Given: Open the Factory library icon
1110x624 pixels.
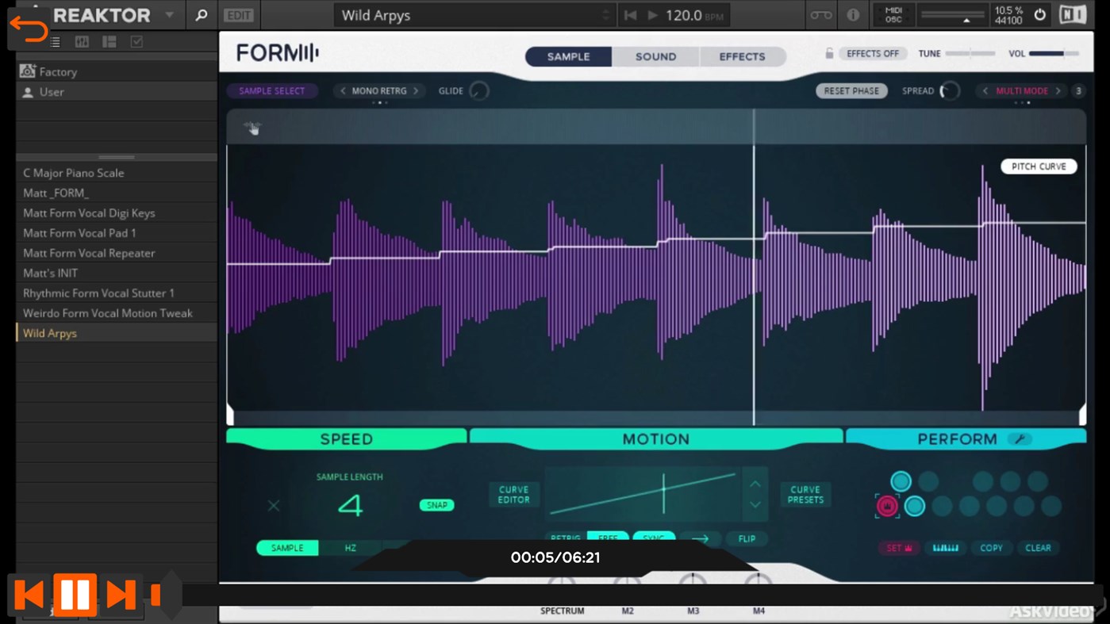Looking at the screenshot, I should pos(28,71).
